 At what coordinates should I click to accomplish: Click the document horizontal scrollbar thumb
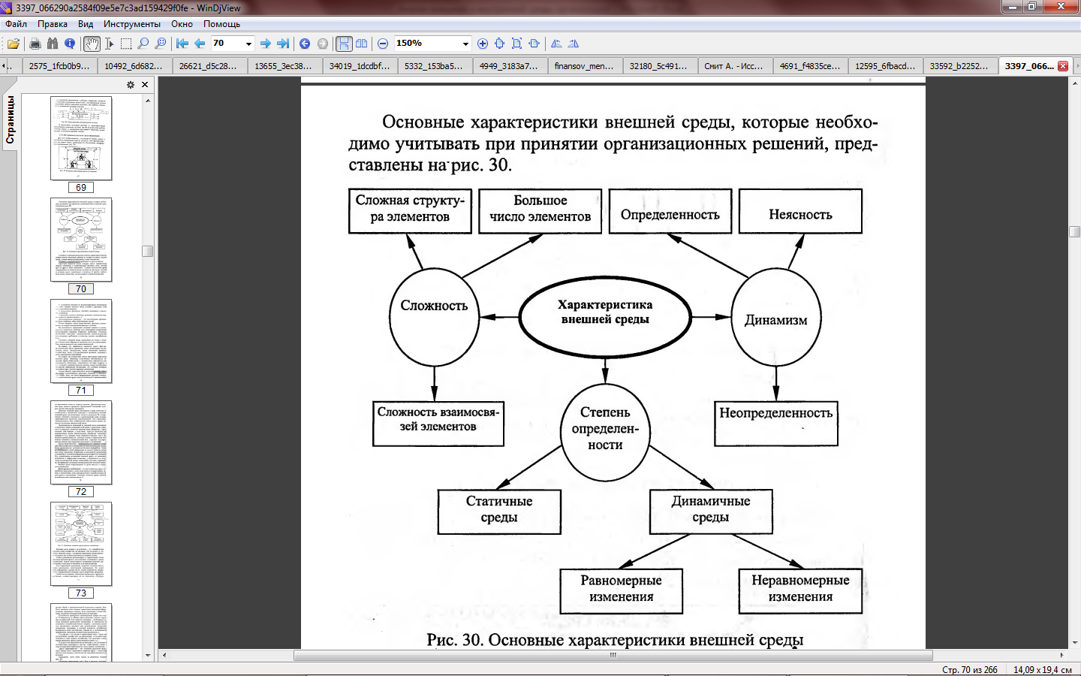613,655
